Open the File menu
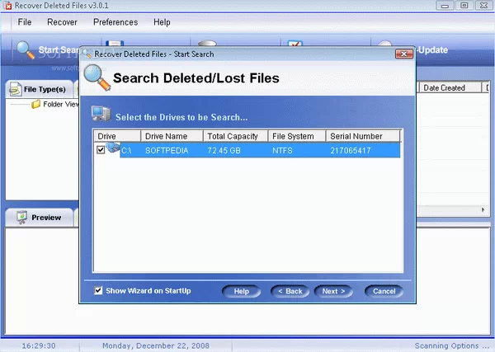The width and height of the screenshot is (495, 352). point(25,22)
